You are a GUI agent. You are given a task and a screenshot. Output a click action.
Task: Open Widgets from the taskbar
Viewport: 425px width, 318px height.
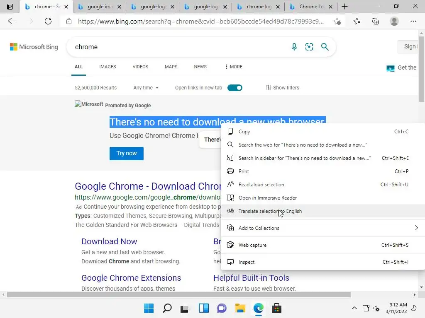(203, 308)
